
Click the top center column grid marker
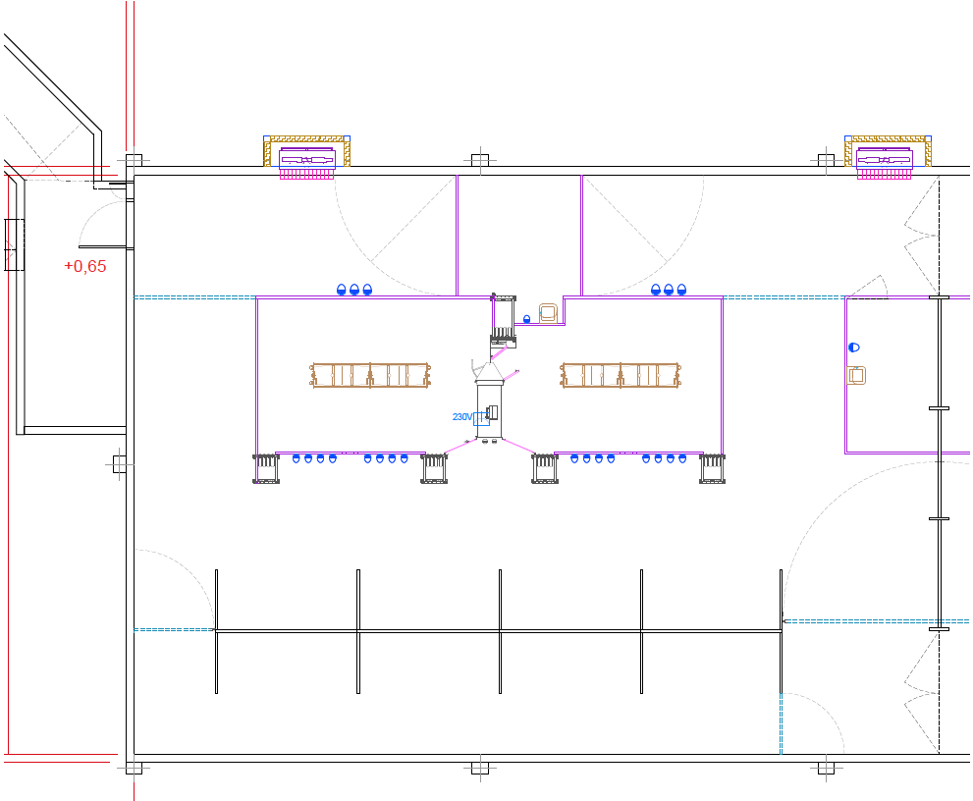pyautogui.click(x=479, y=160)
